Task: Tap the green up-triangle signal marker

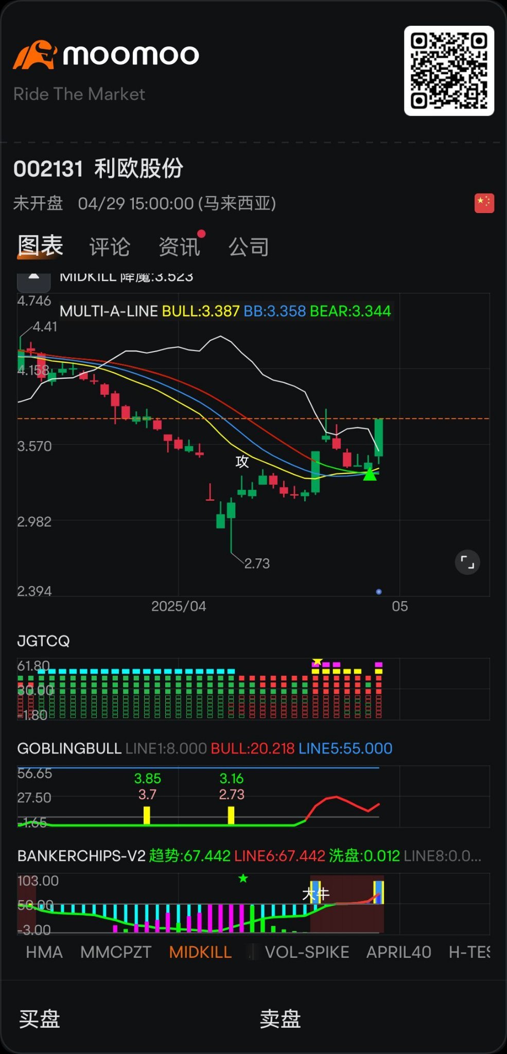Action: tap(370, 475)
